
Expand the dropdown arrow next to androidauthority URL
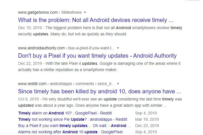118,48
